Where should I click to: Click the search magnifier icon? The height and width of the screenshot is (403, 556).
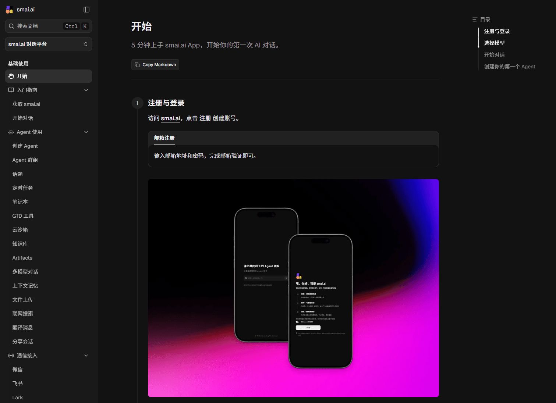click(x=11, y=26)
